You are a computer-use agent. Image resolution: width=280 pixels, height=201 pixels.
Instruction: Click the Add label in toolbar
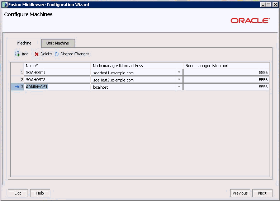(25, 54)
